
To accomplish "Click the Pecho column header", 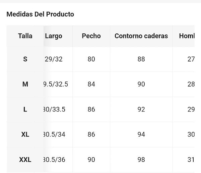I will pyautogui.click(x=91, y=36).
